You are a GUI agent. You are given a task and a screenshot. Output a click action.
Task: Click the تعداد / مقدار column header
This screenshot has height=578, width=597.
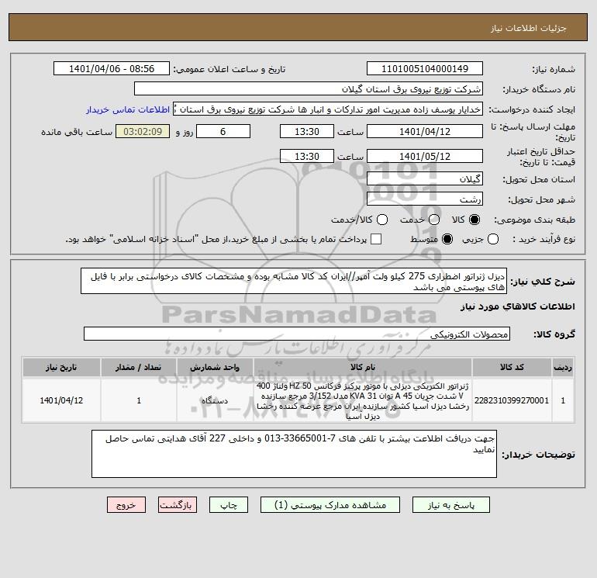coord(139,367)
